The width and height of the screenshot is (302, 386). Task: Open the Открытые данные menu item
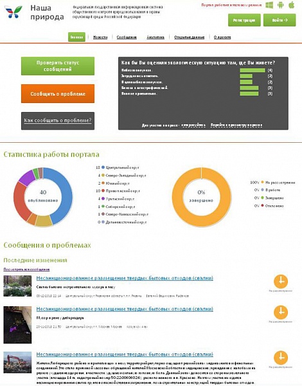click(189, 37)
